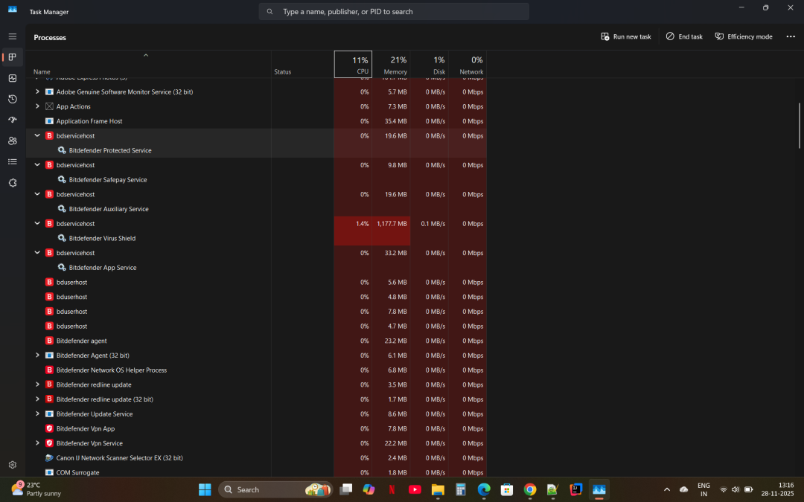
Task: Open Netflix from the taskbar
Action: point(392,489)
